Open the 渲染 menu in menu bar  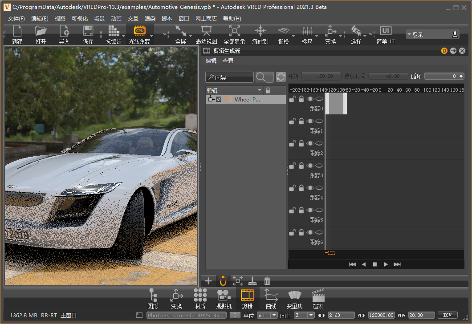tap(150, 19)
